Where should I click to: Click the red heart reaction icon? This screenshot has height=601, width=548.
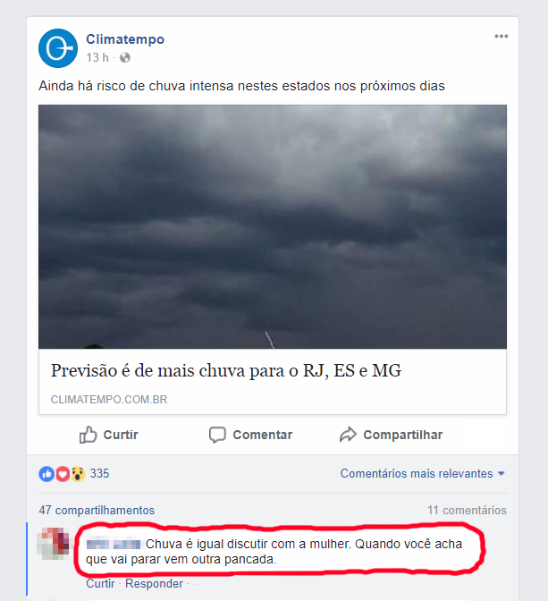coord(63,474)
